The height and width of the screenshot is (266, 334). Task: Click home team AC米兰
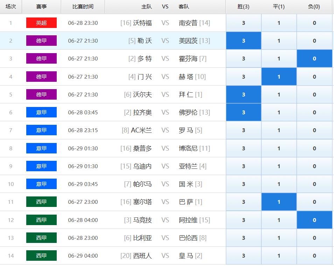point(141,130)
